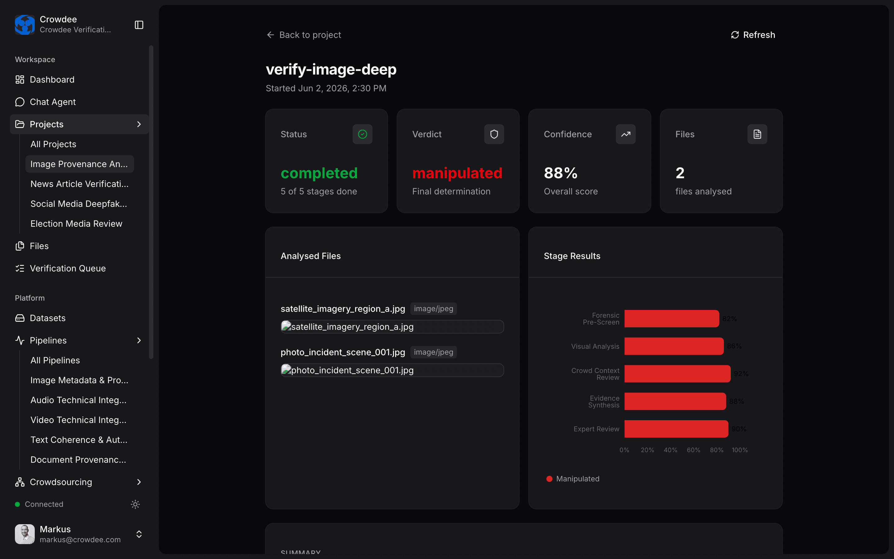Image resolution: width=894 pixels, height=559 pixels.
Task: Click the Refresh circular arrows icon
Action: [735, 35]
